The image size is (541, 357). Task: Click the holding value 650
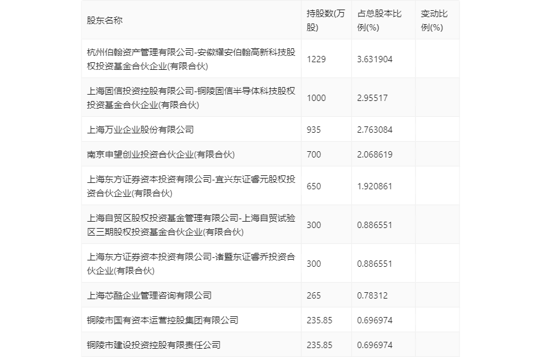click(314, 186)
